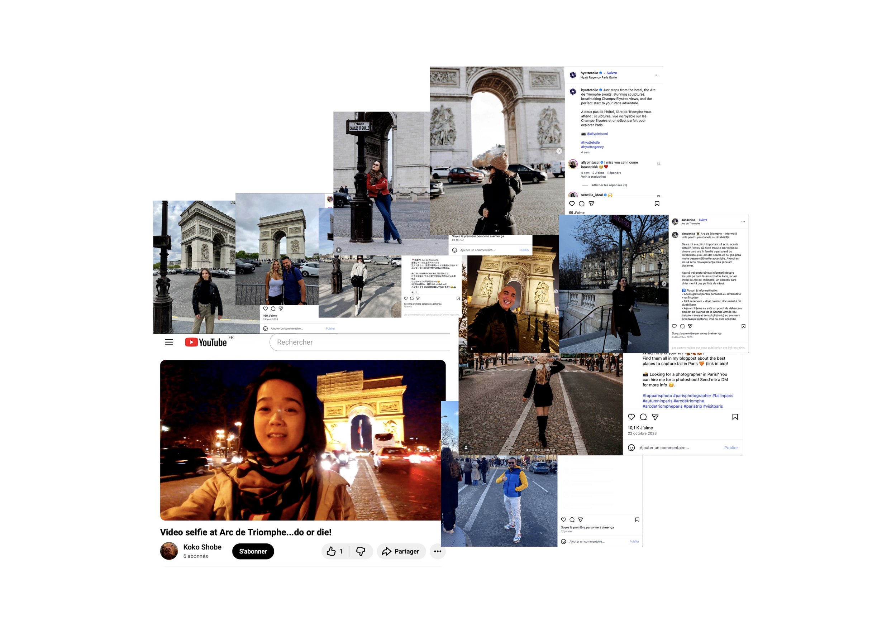Open the @allypintucci mention link
896x633 pixels.
click(597, 134)
